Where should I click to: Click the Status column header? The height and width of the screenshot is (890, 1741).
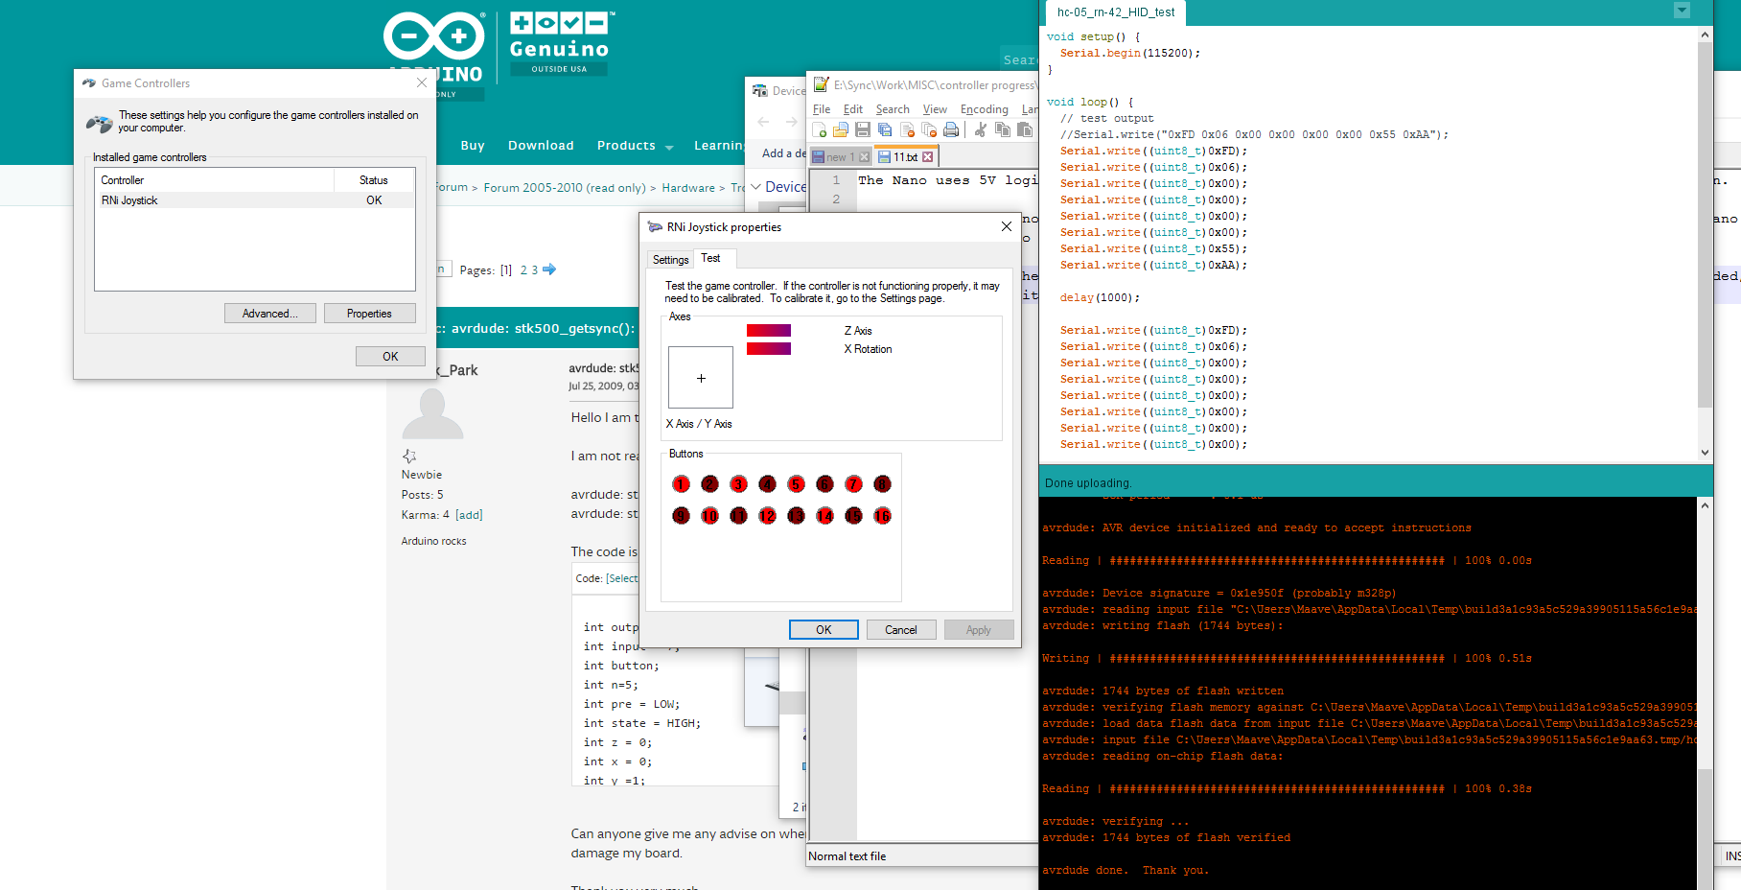coord(374,180)
